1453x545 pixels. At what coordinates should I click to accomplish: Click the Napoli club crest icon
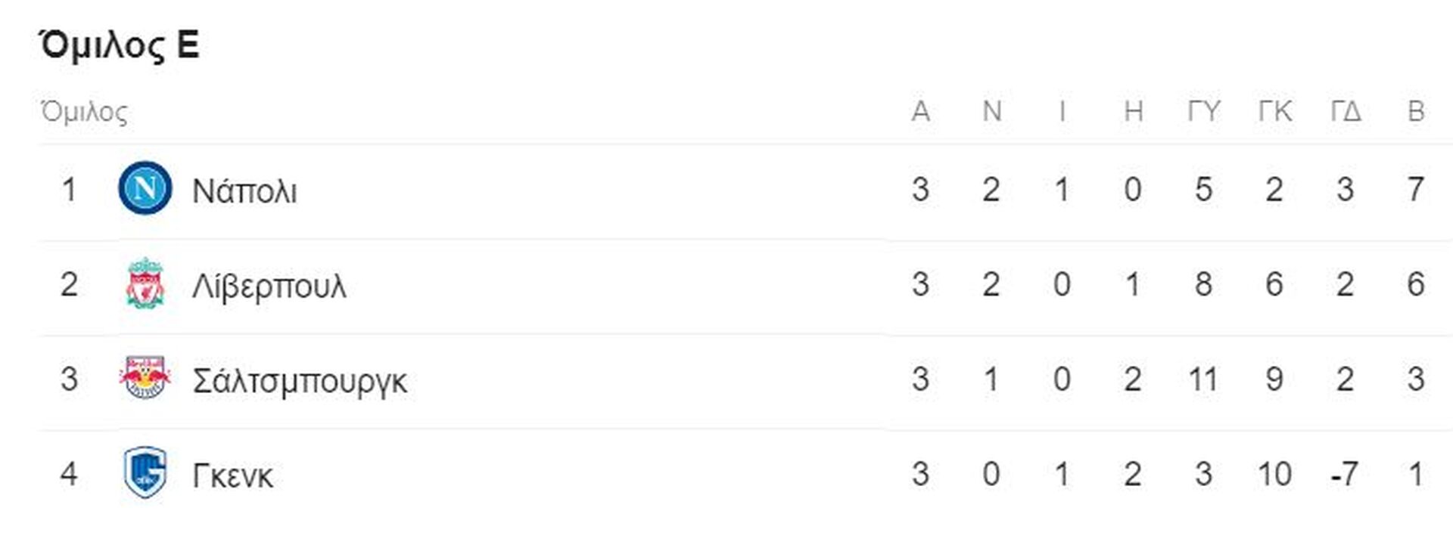click(x=145, y=188)
